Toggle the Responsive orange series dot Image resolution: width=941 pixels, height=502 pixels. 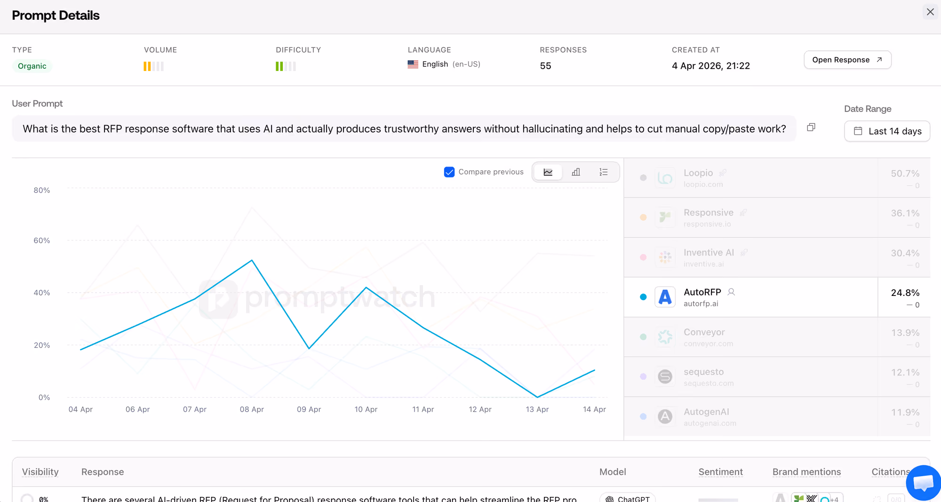point(643,217)
